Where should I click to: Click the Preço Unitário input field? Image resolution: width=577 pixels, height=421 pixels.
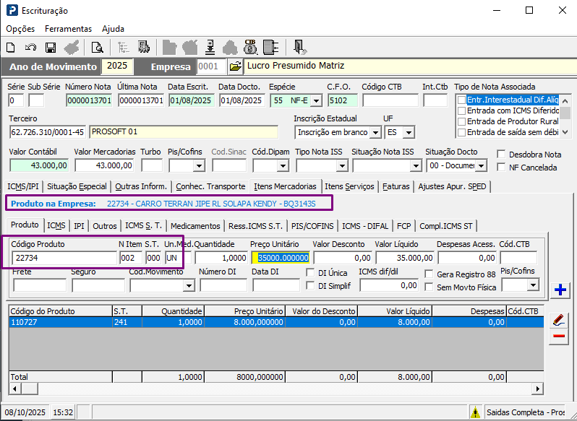point(281,257)
